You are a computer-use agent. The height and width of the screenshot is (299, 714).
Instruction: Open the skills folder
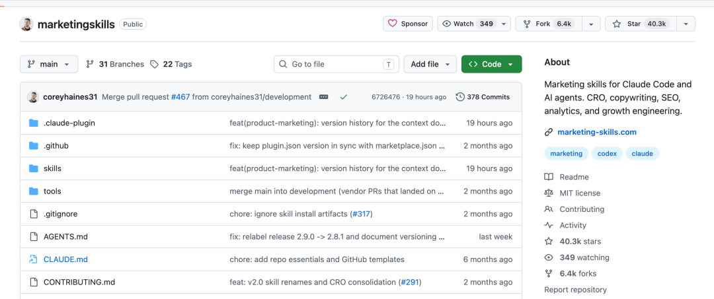(x=52, y=168)
